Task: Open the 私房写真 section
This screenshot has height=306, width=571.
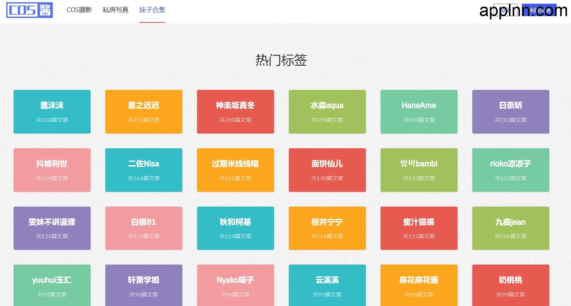Action: click(116, 10)
